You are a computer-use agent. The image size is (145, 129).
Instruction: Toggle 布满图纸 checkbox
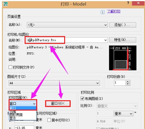click(x=82, y=99)
